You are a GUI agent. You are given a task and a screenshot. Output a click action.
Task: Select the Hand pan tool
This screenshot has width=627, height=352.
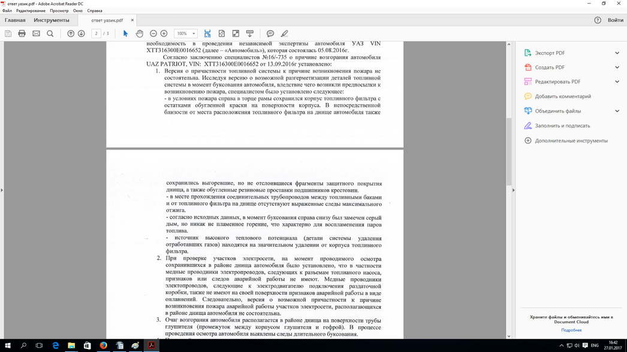pos(140,34)
